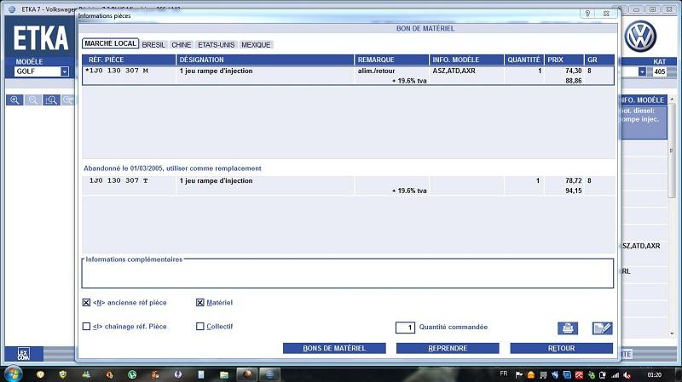Viewport: 682px width, 382px height.
Task: Click the price 78,72 cell
Action: tap(573, 180)
